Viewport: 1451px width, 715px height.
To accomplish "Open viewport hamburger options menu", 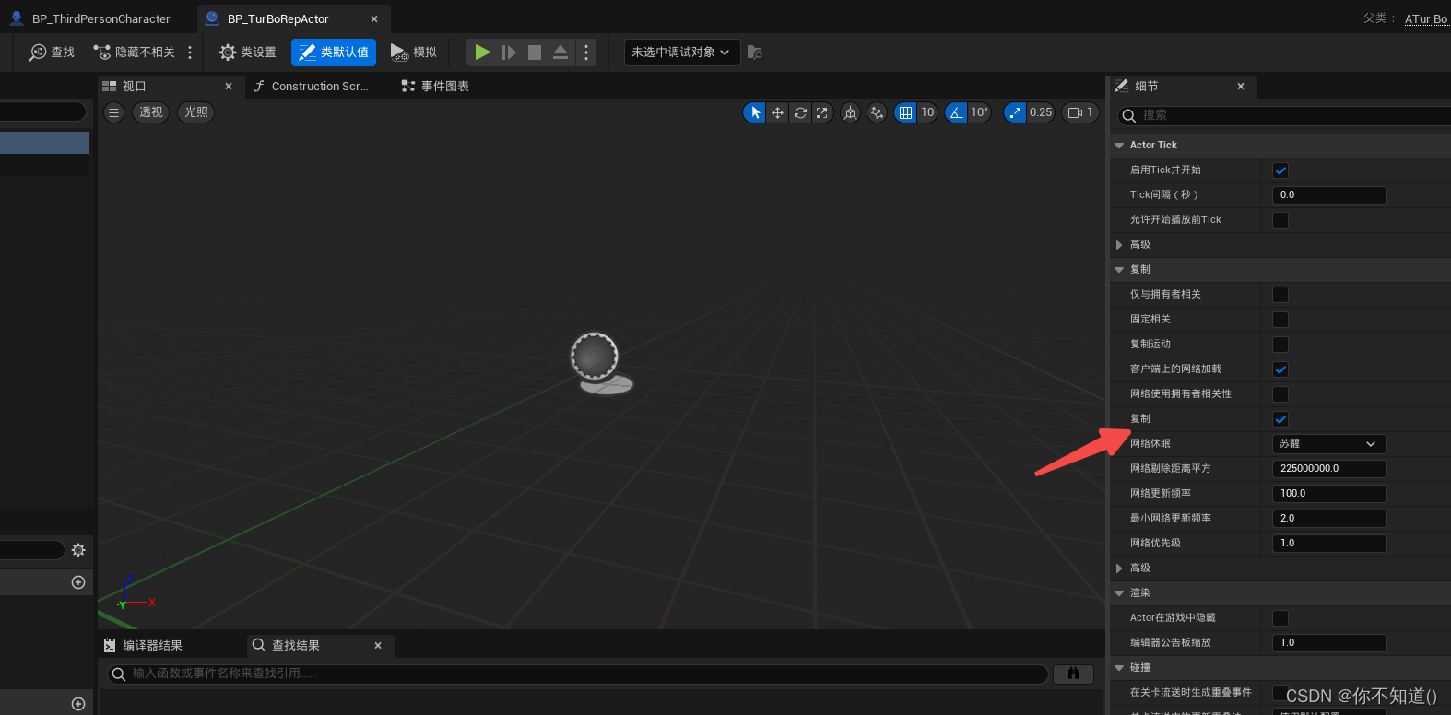I will pyautogui.click(x=113, y=112).
